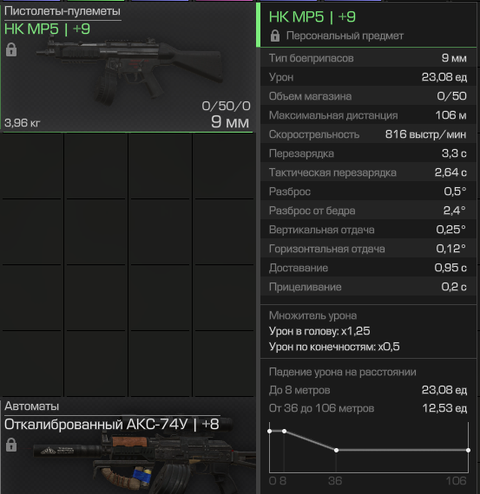
Task: Click the 8 meter point on damage graph
Action: click(x=284, y=431)
